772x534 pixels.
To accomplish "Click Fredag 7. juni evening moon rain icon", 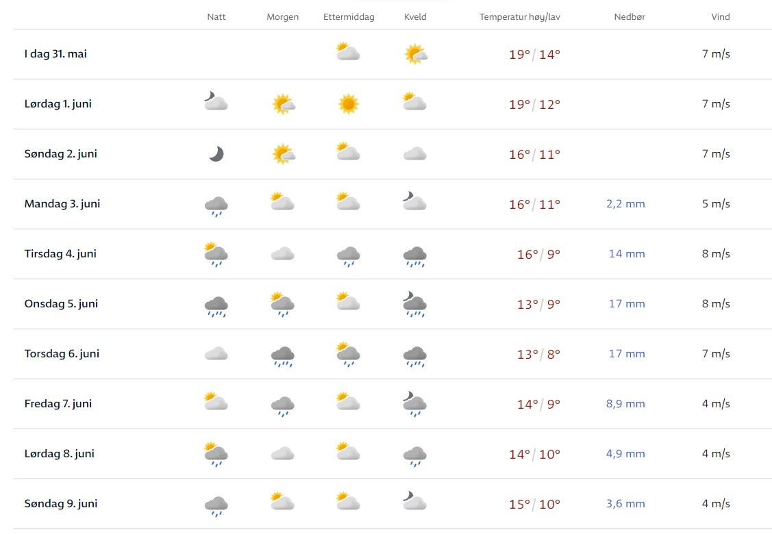I will point(415,404).
